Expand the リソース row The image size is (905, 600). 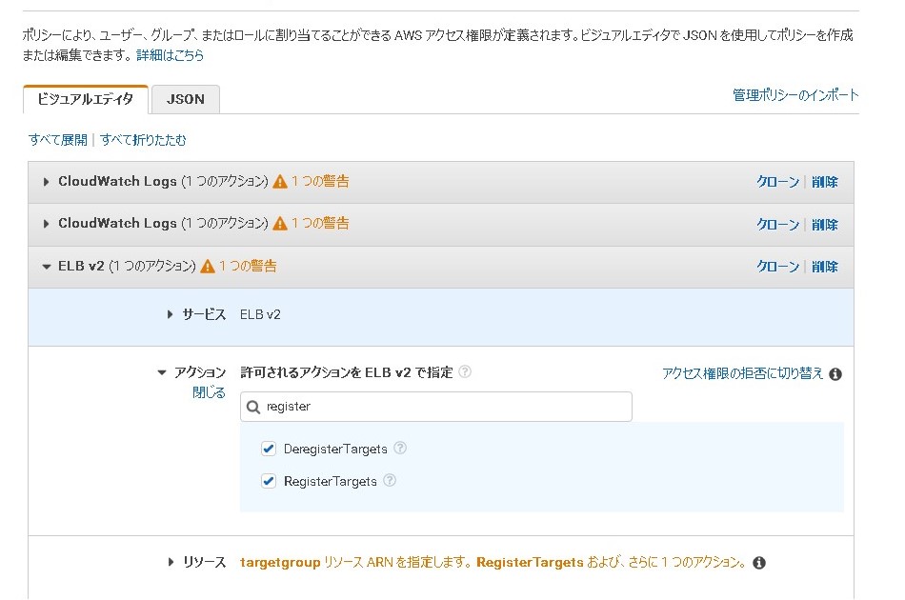(170, 562)
